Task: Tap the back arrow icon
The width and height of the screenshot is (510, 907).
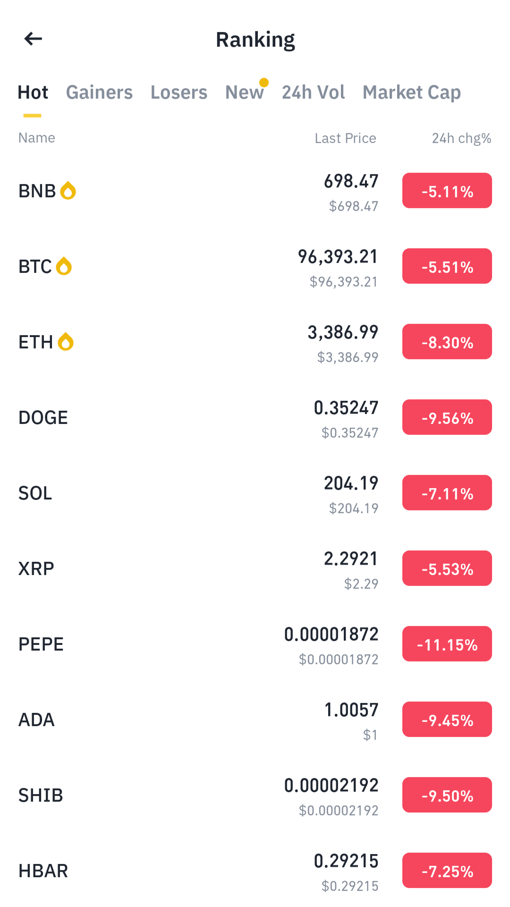Action: [33, 39]
